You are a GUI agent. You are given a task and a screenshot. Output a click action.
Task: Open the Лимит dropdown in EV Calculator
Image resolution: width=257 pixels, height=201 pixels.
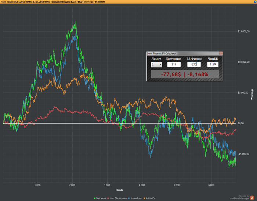[x=156, y=65]
